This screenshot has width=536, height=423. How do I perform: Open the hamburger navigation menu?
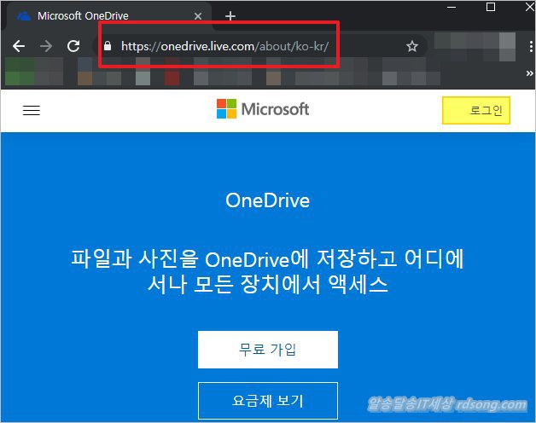32,110
